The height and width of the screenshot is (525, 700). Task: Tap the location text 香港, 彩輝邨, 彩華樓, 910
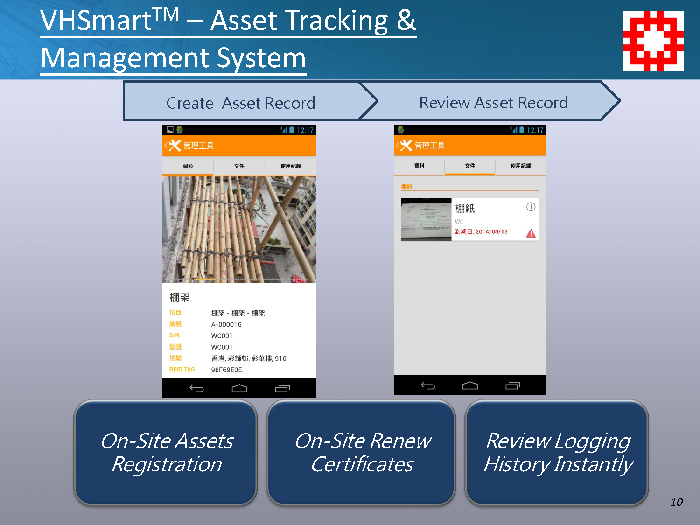click(249, 358)
